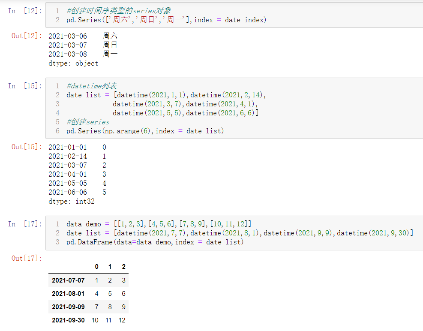Click output row 2021-06-06
The width and height of the screenshot is (423, 331).
pos(78,192)
